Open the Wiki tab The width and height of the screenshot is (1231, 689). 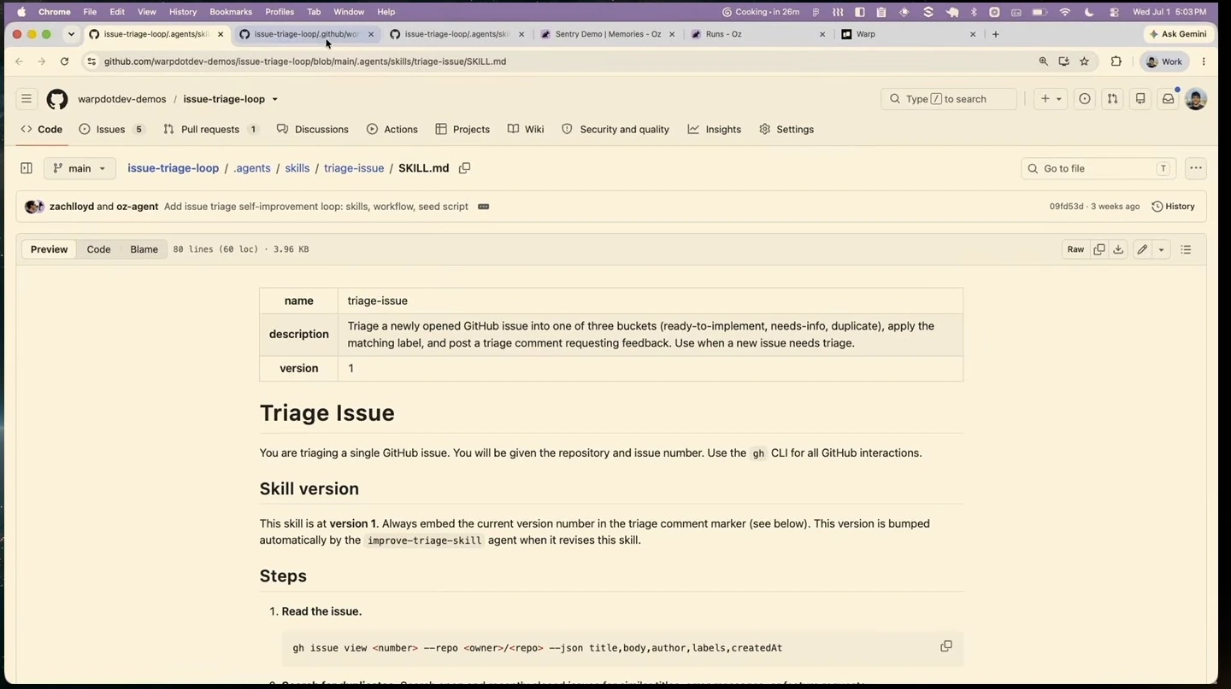(x=526, y=129)
